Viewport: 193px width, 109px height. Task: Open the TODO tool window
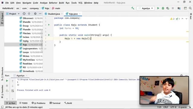(x=24, y=103)
